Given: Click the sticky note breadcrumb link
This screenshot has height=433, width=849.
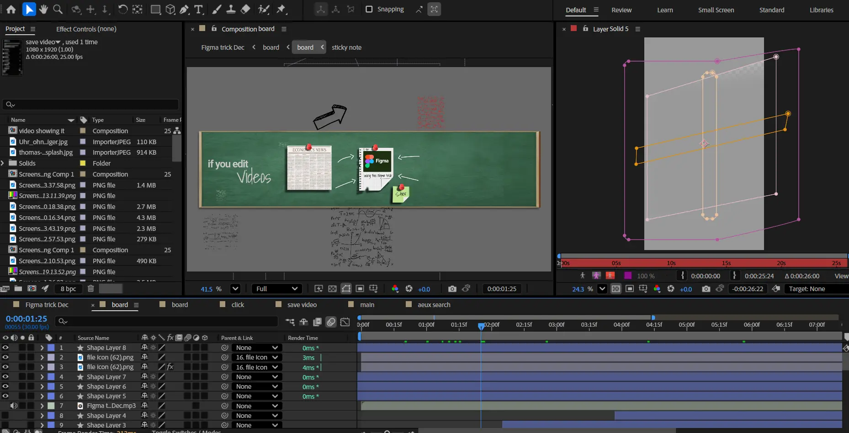Looking at the screenshot, I should (346, 47).
